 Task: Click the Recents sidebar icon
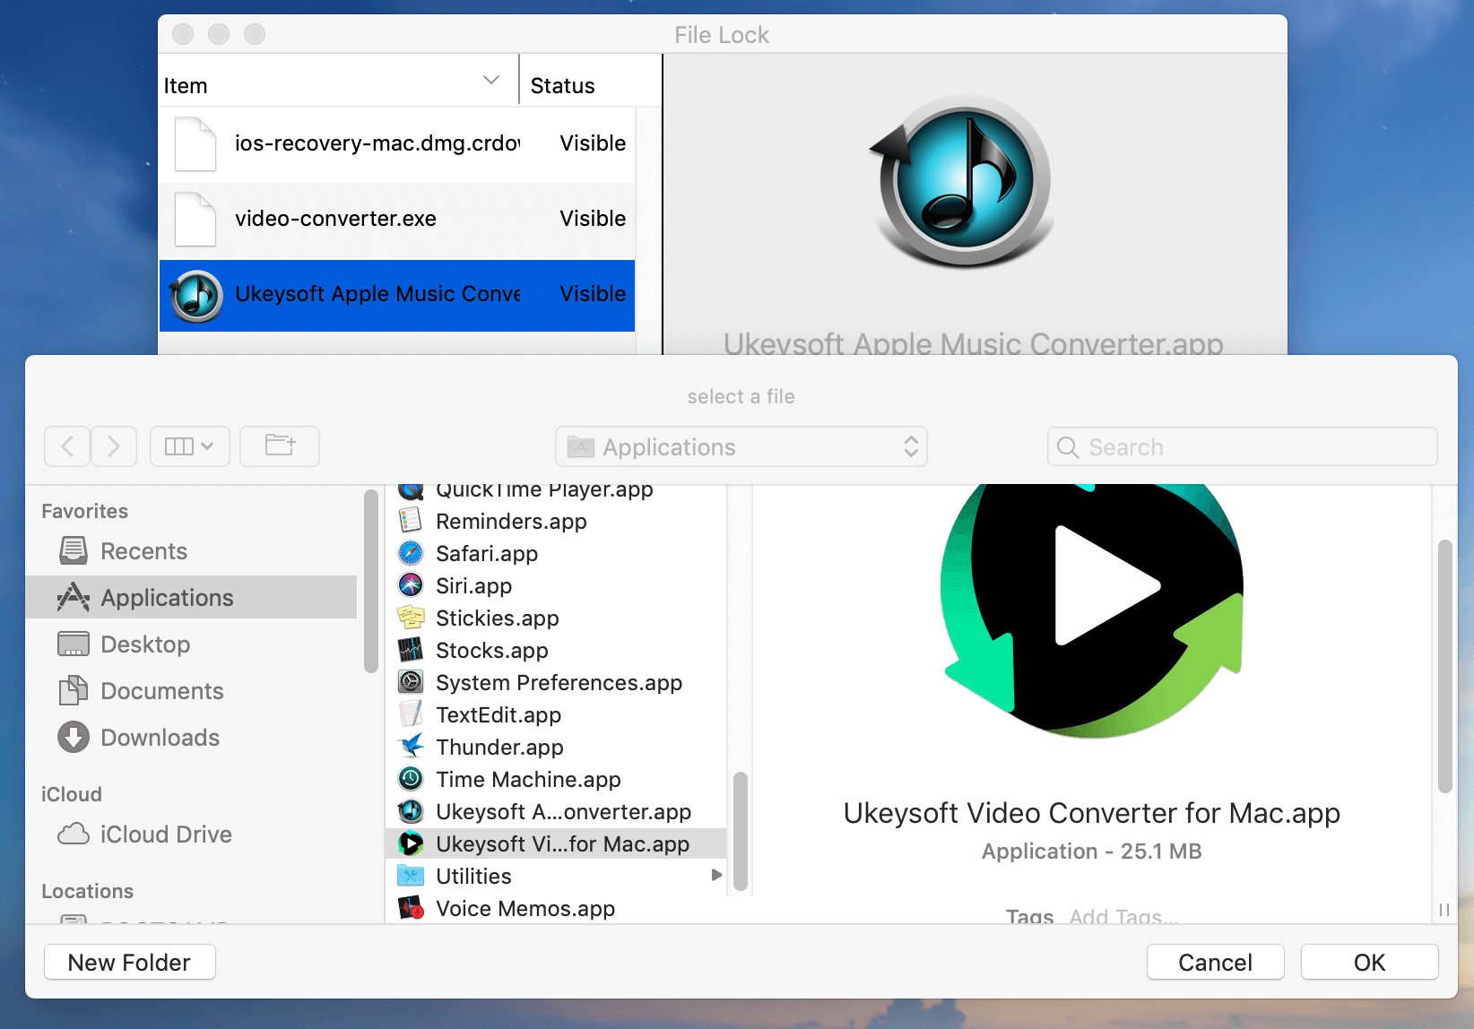74,550
